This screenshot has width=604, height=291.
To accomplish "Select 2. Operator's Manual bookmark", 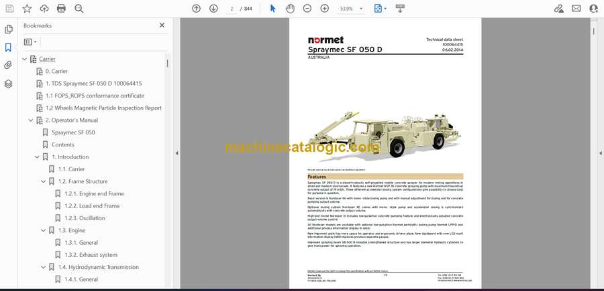I will click(72, 120).
